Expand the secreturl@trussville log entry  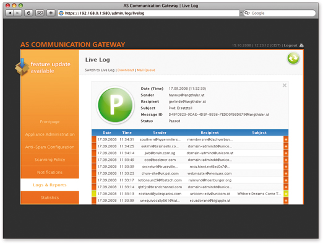pyautogui.click(x=286, y=167)
